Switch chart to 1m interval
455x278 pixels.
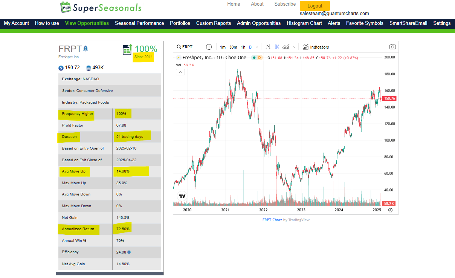tap(223, 47)
